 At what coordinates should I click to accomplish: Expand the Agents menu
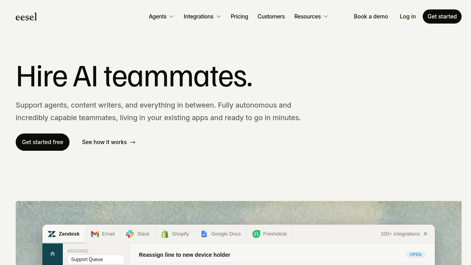click(x=161, y=16)
